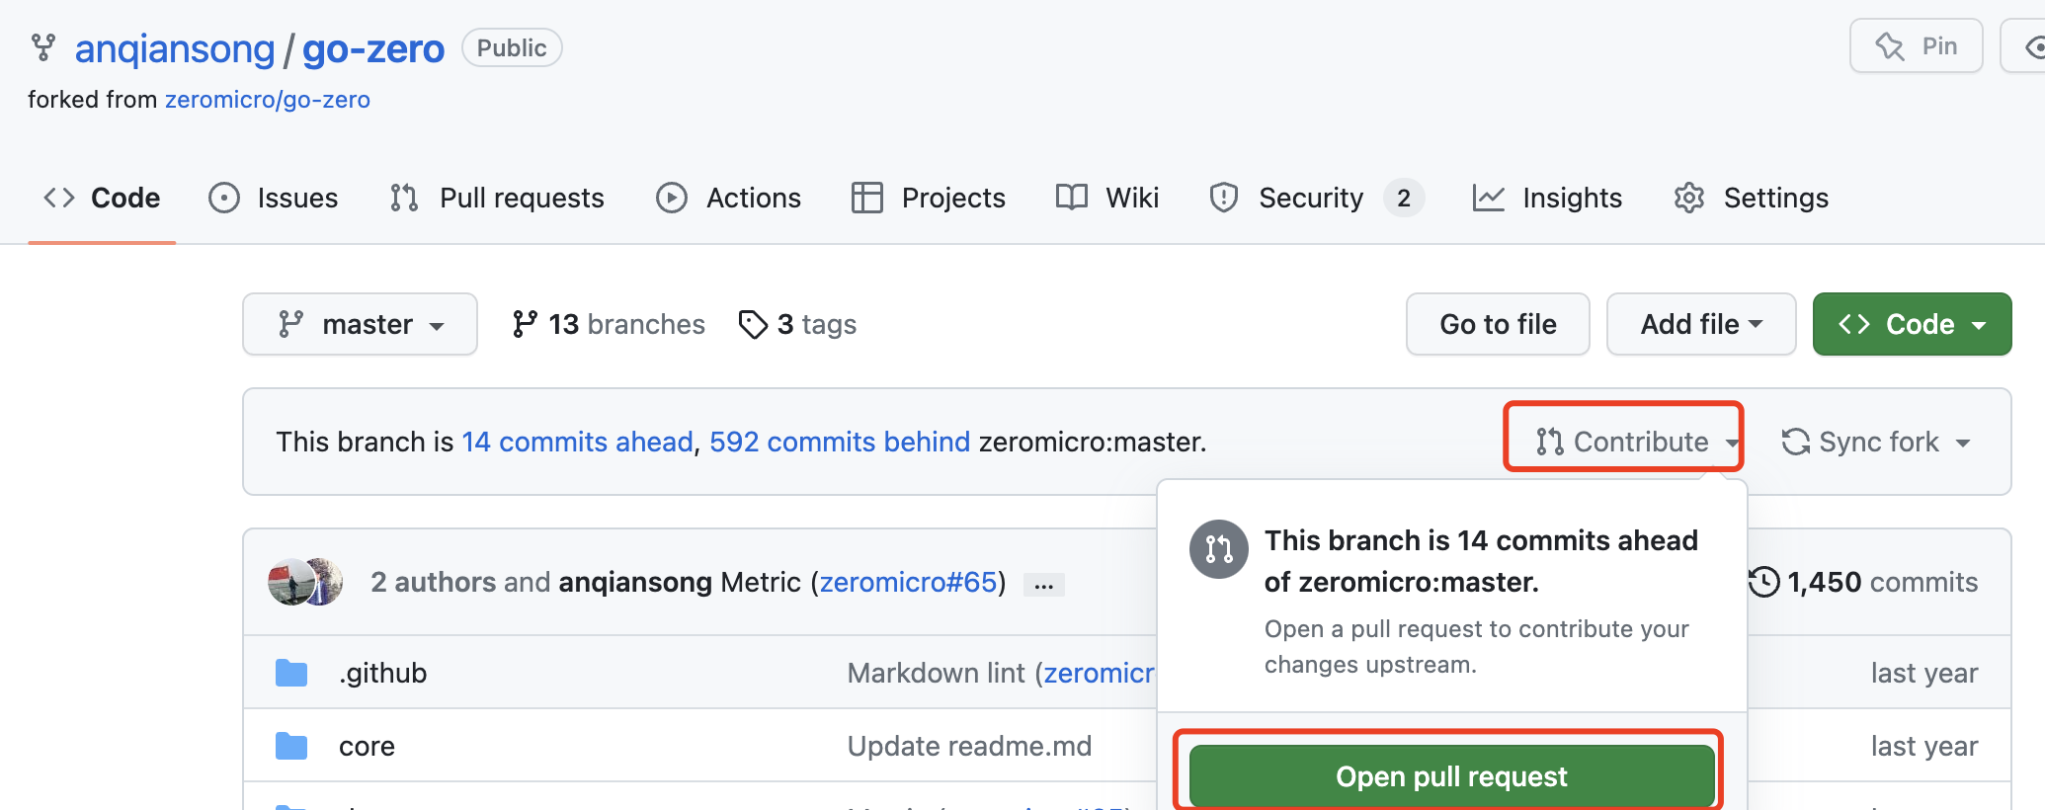The image size is (2045, 810).
Task: Open the Actions tab
Action: [729, 198]
